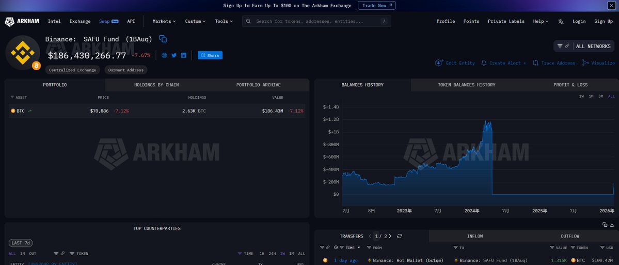This screenshot has height=265, width=619.
Task: Open the Twitter profile icon
Action: click(x=174, y=55)
